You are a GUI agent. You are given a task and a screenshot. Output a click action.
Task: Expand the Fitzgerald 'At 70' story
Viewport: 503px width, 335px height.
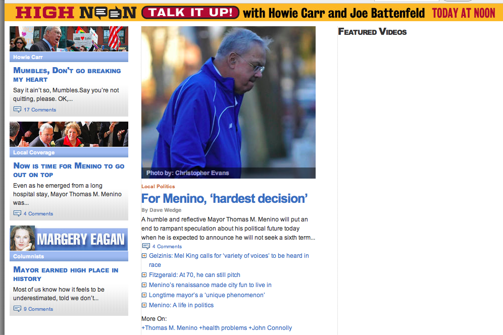click(144, 275)
